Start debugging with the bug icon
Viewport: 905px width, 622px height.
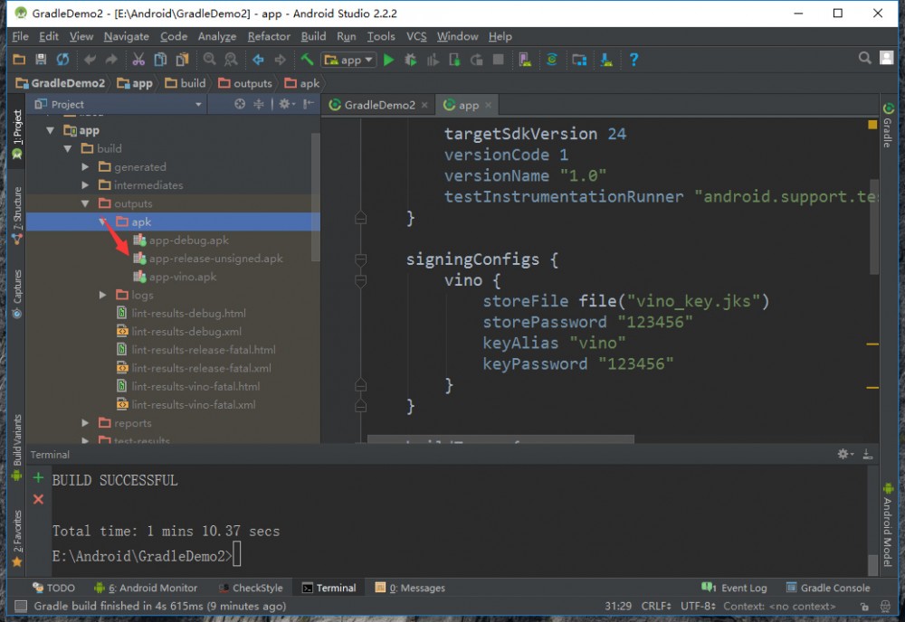click(411, 60)
